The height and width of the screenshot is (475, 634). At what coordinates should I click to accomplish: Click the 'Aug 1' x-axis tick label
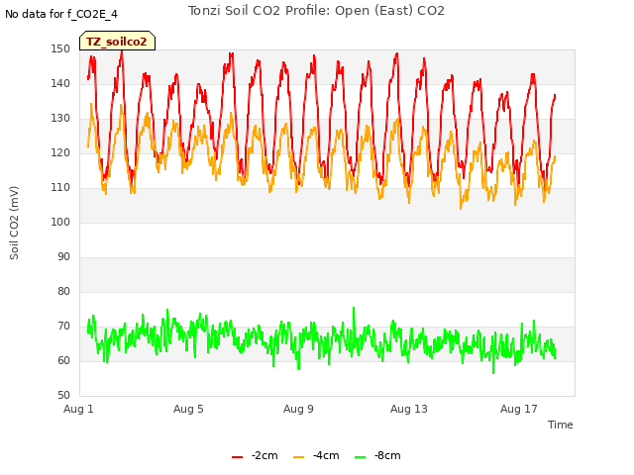(78, 409)
